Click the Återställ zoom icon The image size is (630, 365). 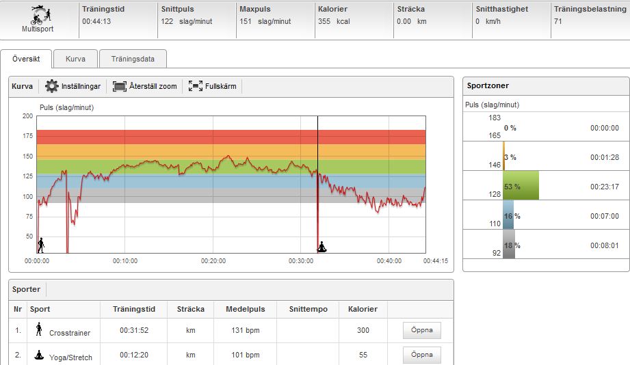point(120,87)
